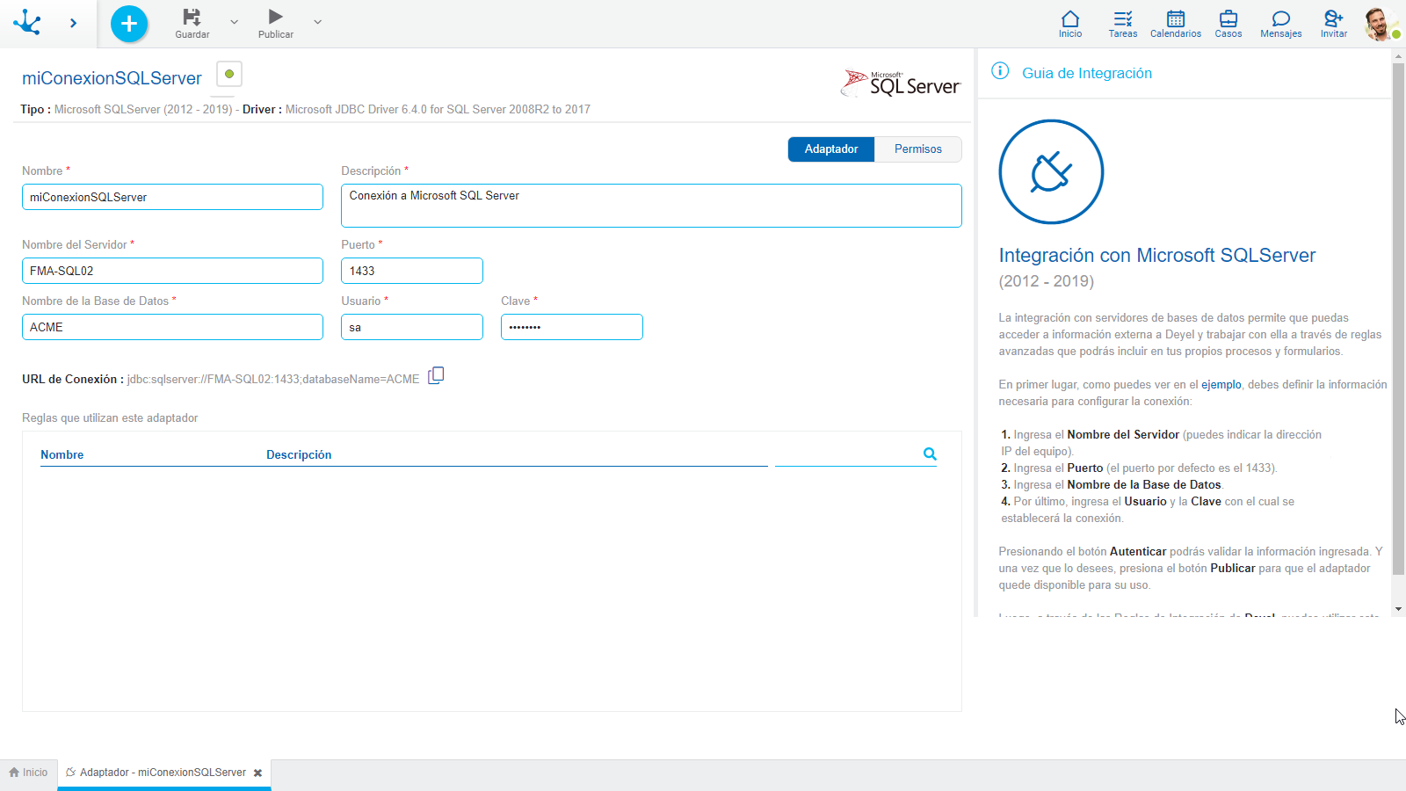This screenshot has height=791, width=1406.
Task: Click the Deyel logo icon
Action: click(27, 22)
